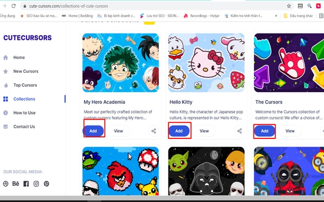Image resolution: width=324 pixels, height=202 pixels.
Task: Open The Cursors title link
Action: 269,102
